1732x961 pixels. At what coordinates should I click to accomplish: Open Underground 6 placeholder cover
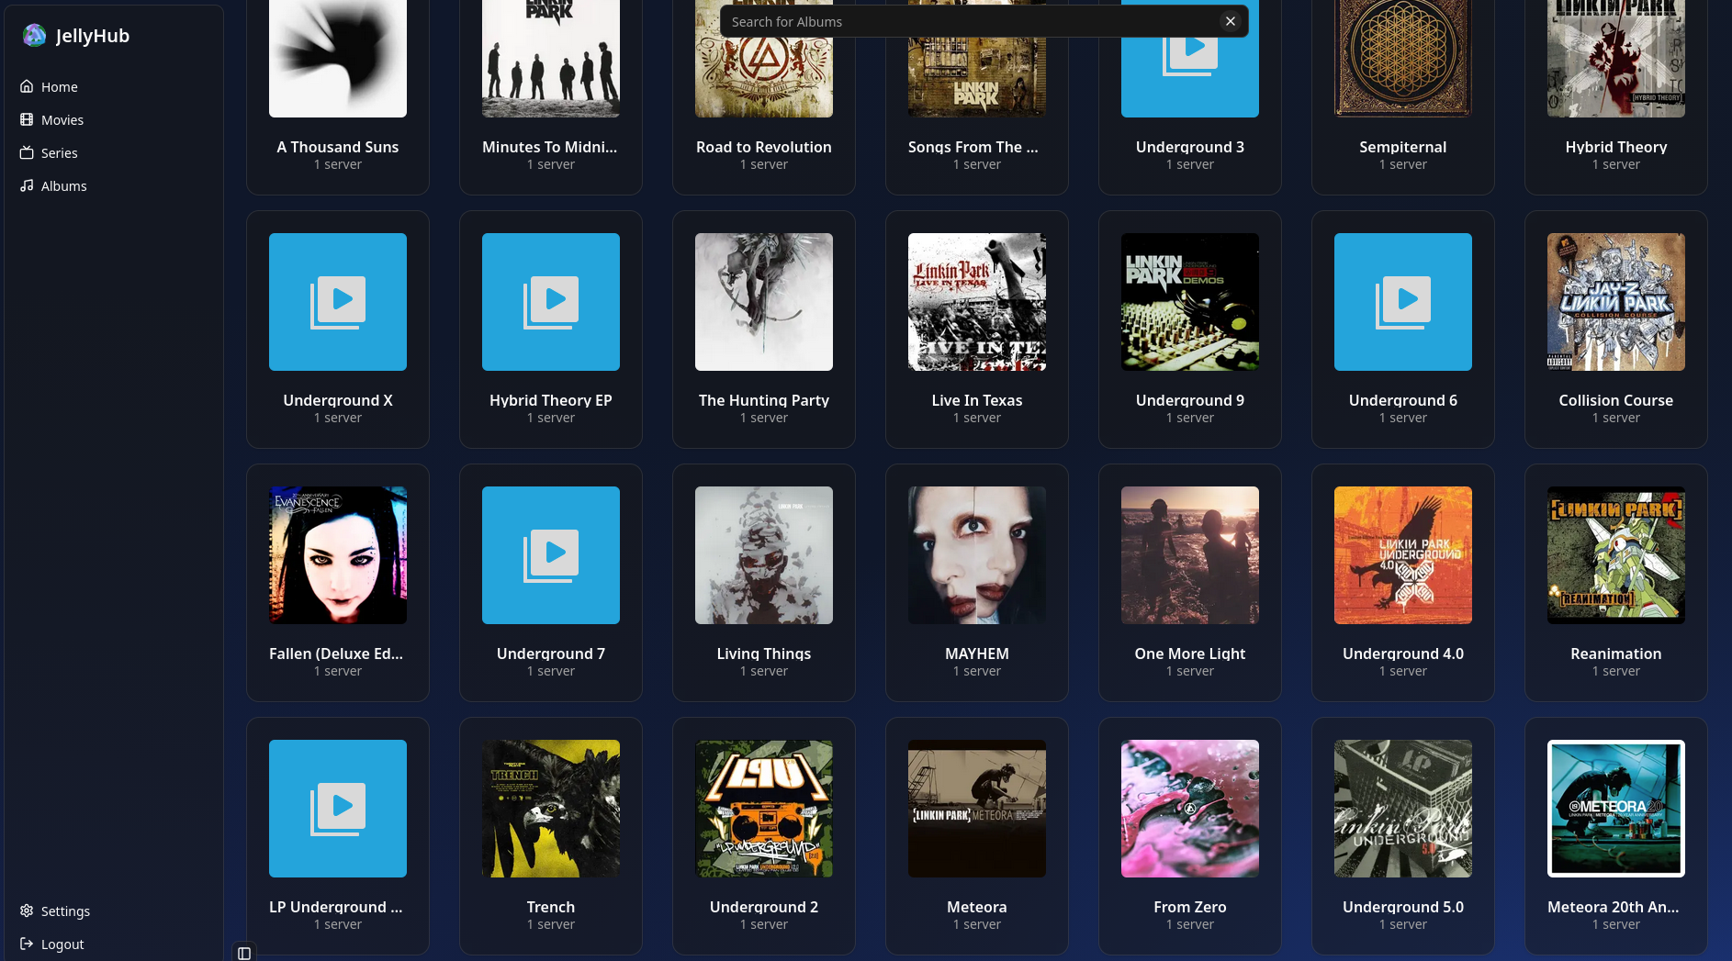click(1403, 302)
